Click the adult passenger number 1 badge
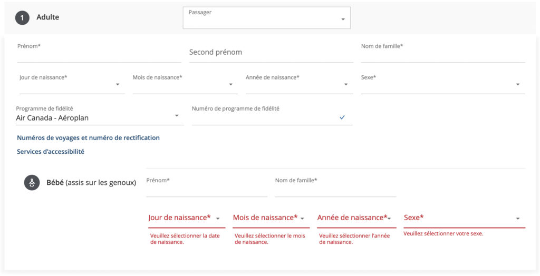Screen dimensions: 540x276 point(22,17)
